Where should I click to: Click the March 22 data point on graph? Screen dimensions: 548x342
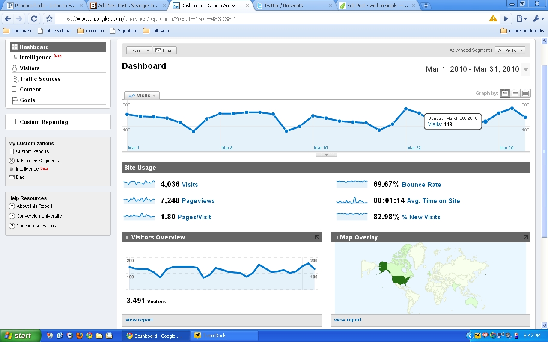point(406,109)
